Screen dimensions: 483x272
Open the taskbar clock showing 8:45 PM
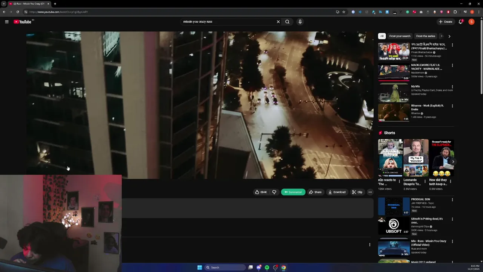click(x=474, y=267)
